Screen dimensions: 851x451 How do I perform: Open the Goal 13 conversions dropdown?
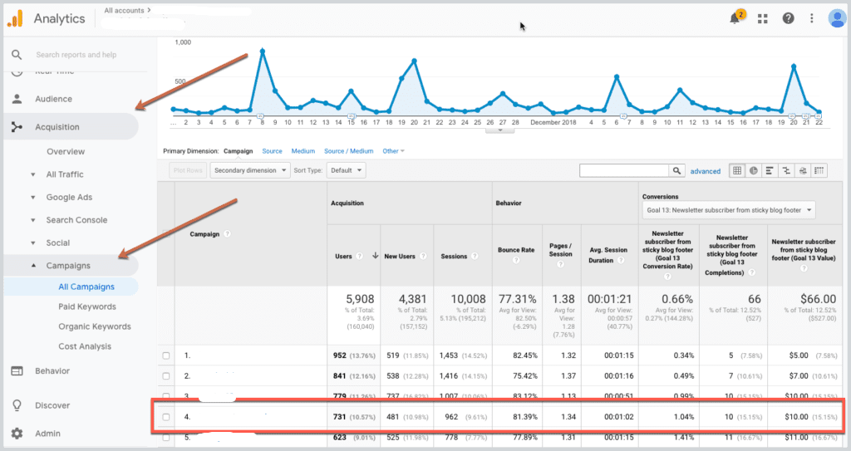729,210
